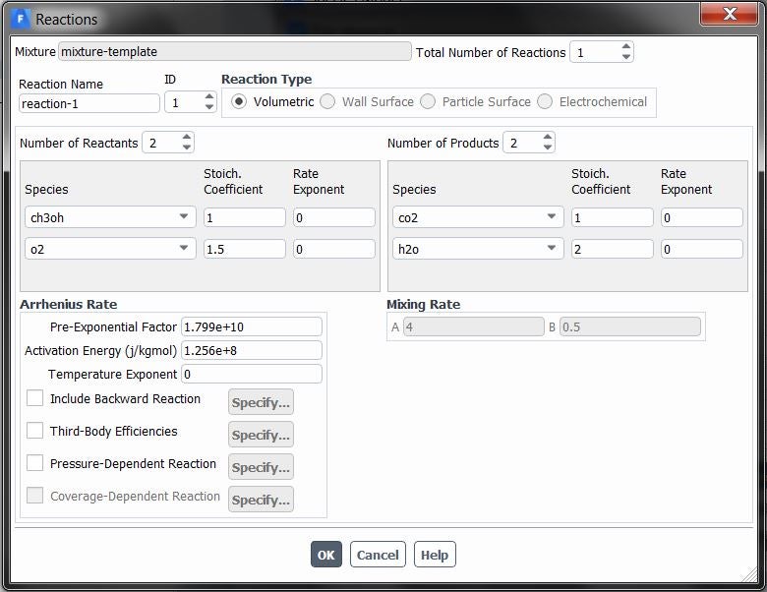Open the co2 product species dropdown
Viewport: 767px width, 592px height.
(552, 217)
